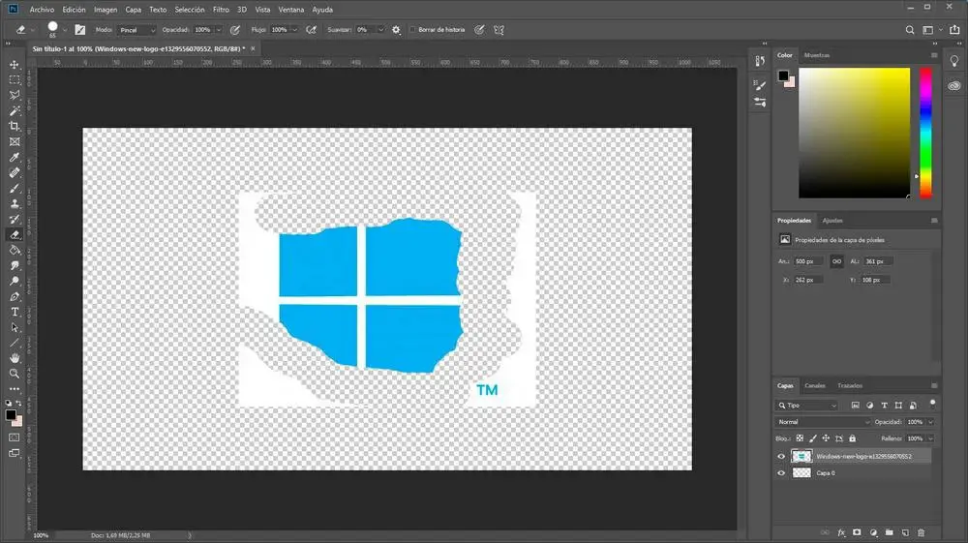
Task: Create a new layer group
Action: click(889, 532)
